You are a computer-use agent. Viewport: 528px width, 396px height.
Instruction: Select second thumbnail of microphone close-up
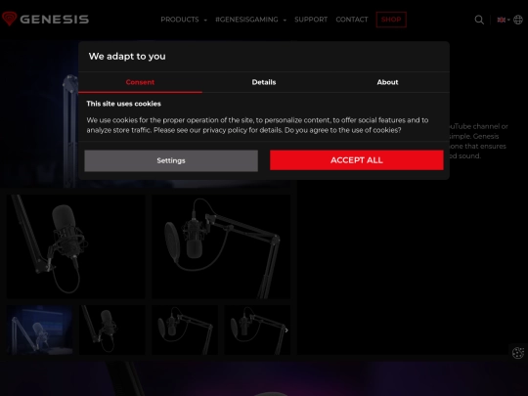[112, 330]
